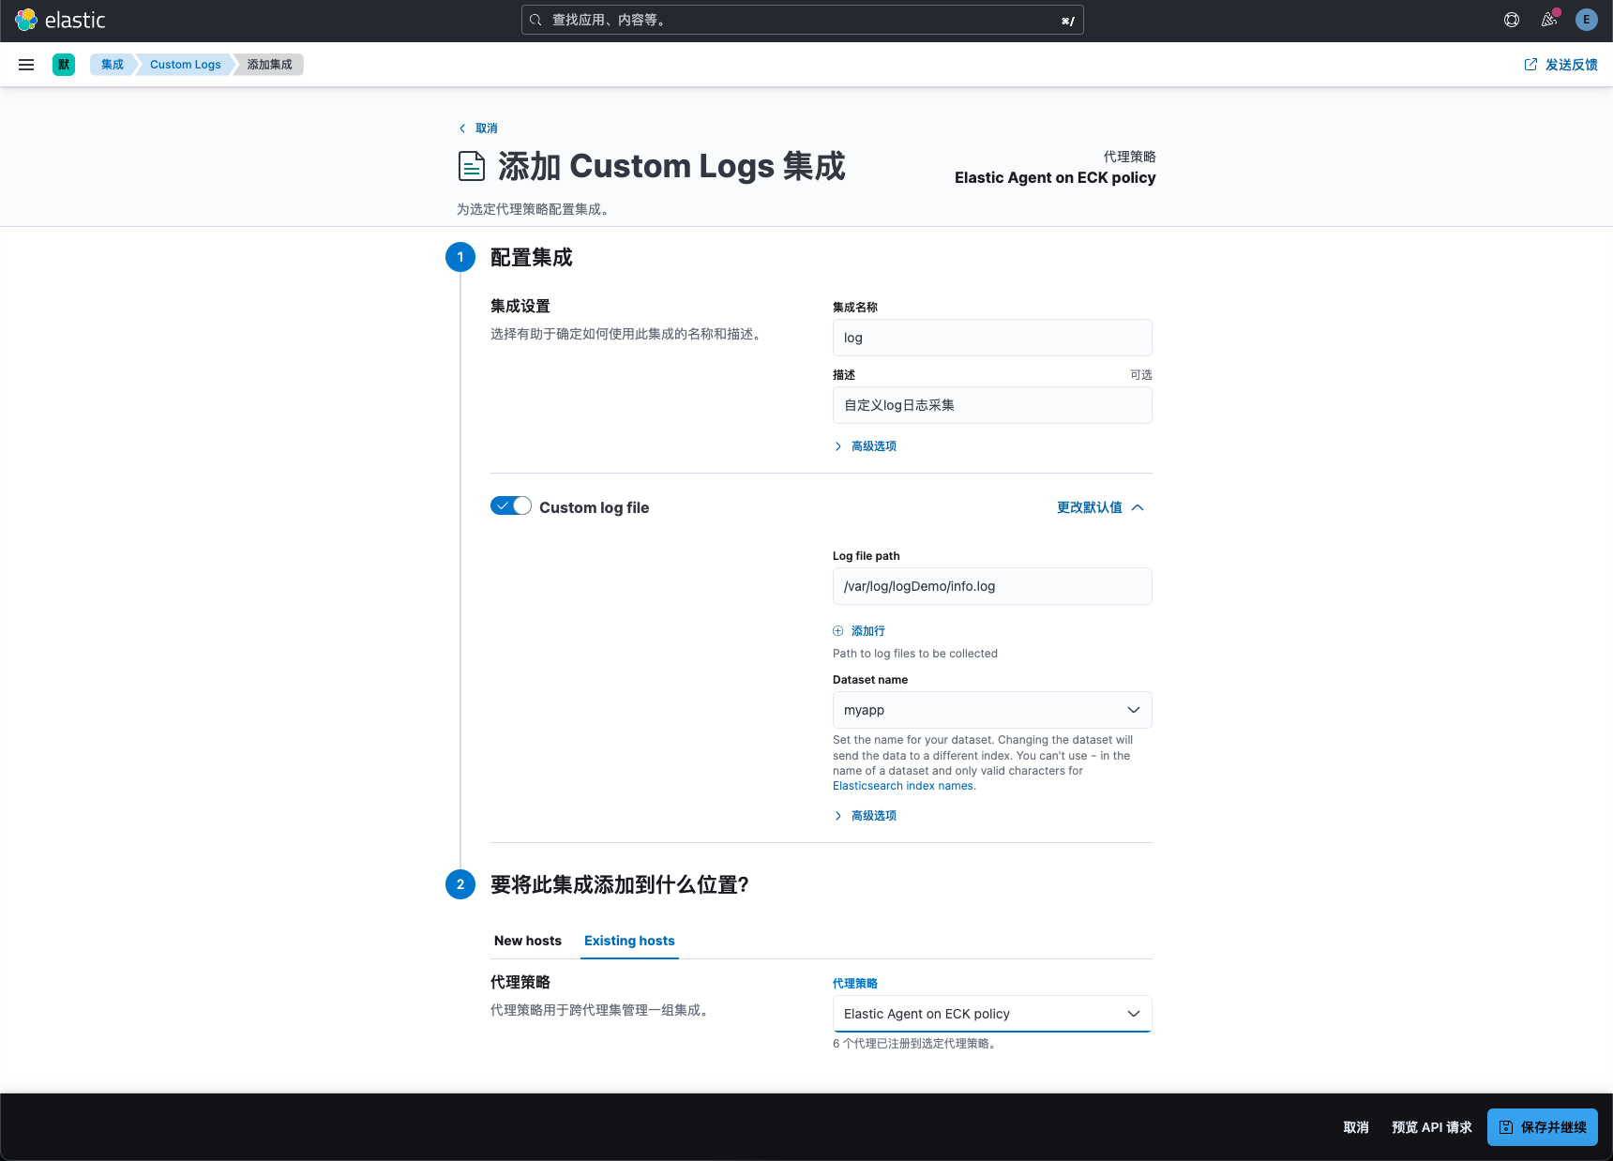Image resolution: width=1613 pixels, height=1161 pixels.
Task: Click the 添加集成 breadcrumb
Action: [x=270, y=65]
